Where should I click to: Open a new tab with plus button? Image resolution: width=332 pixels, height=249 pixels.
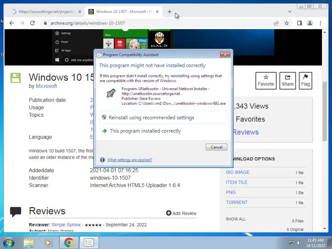(169, 12)
